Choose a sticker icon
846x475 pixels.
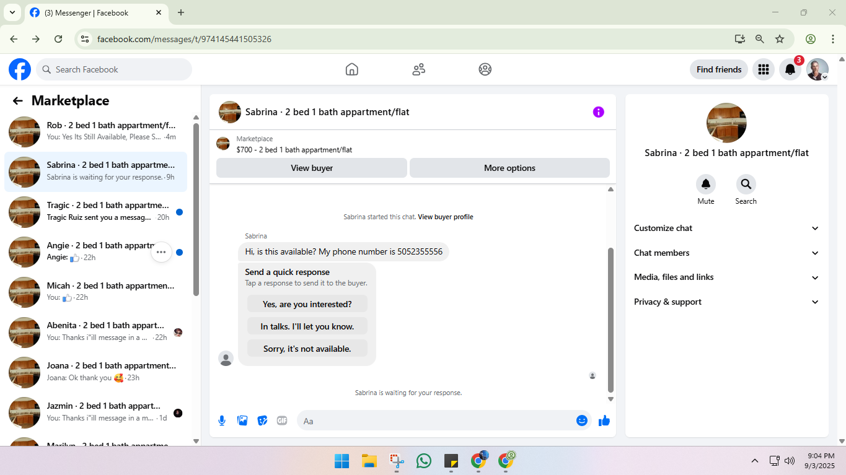coord(262,421)
